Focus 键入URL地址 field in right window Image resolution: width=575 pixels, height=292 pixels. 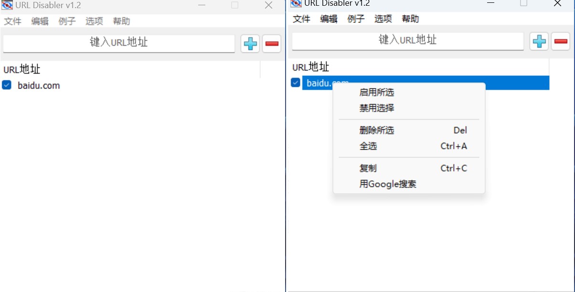(x=408, y=41)
